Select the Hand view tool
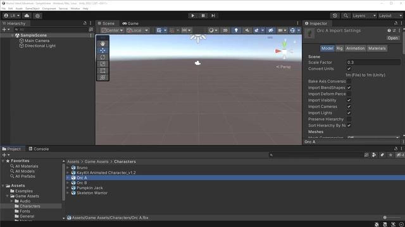This screenshot has height=227, width=405. pos(103,44)
